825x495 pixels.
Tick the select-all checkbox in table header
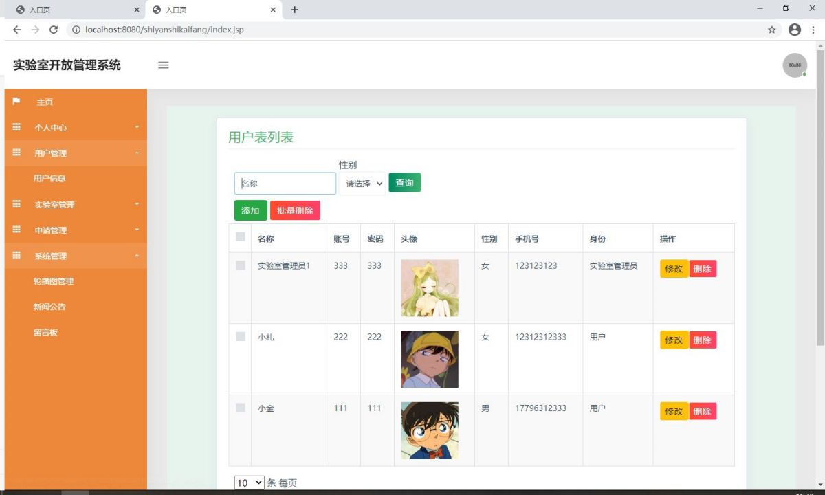[x=241, y=237]
